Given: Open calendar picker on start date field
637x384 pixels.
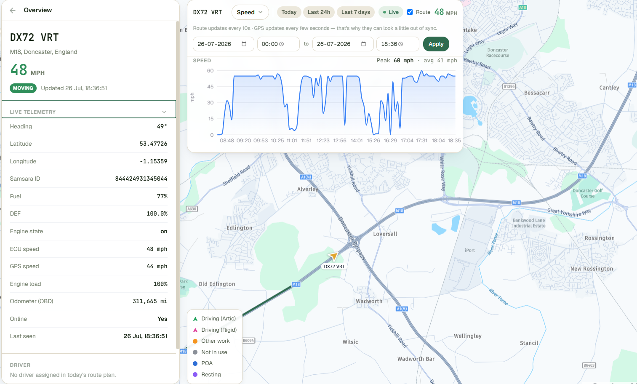Looking at the screenshot, I should pyautogui.click(x=244, y=44).
